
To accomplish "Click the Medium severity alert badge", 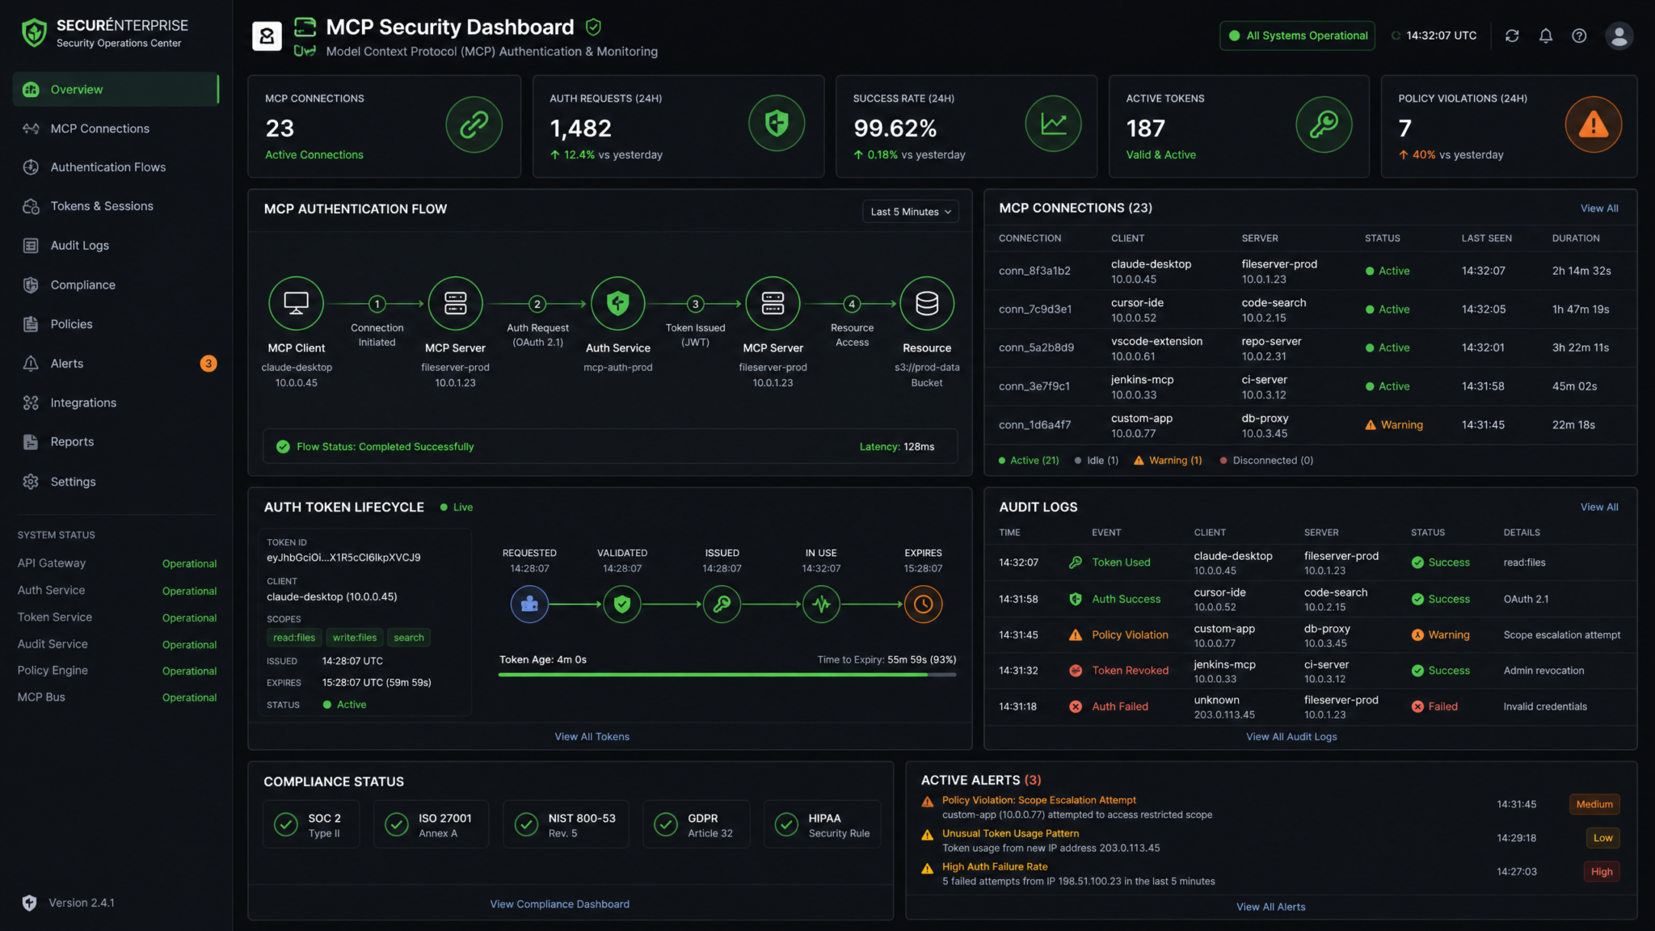I will pos(1594,804).
